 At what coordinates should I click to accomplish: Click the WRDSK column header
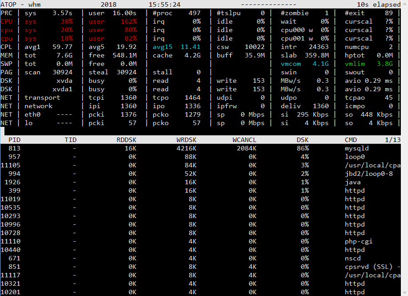(187, 140)
